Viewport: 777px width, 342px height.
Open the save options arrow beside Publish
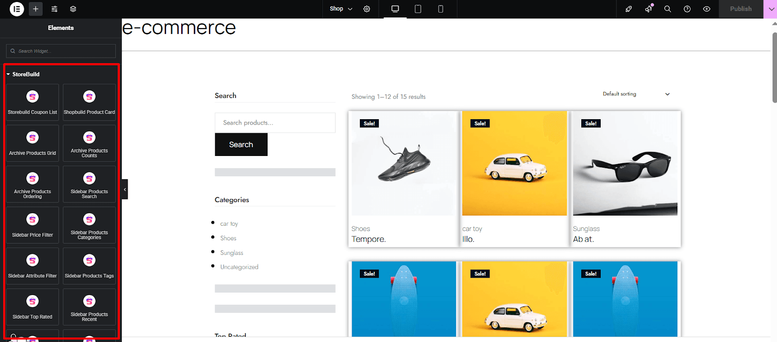(771, 9)
